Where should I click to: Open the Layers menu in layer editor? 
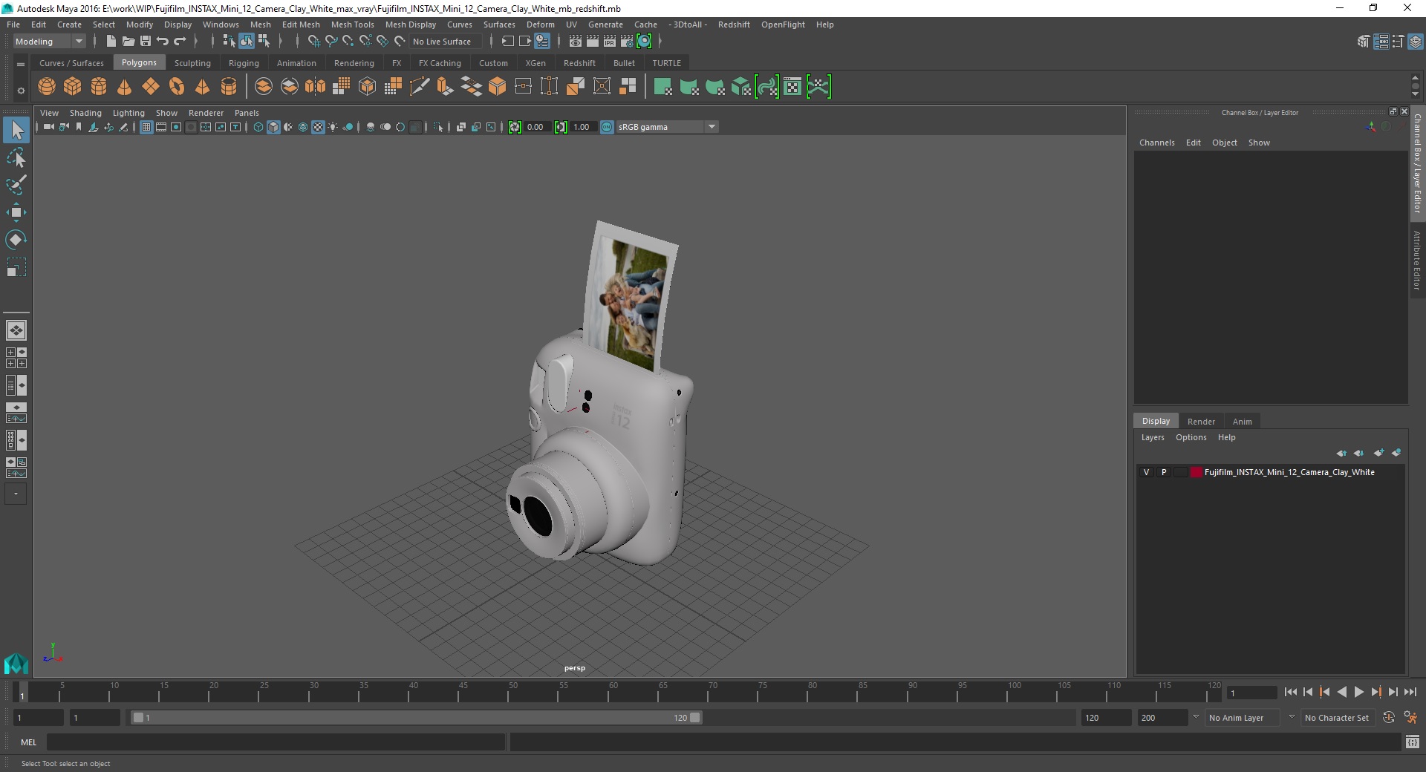click(x=1153, y=437)
